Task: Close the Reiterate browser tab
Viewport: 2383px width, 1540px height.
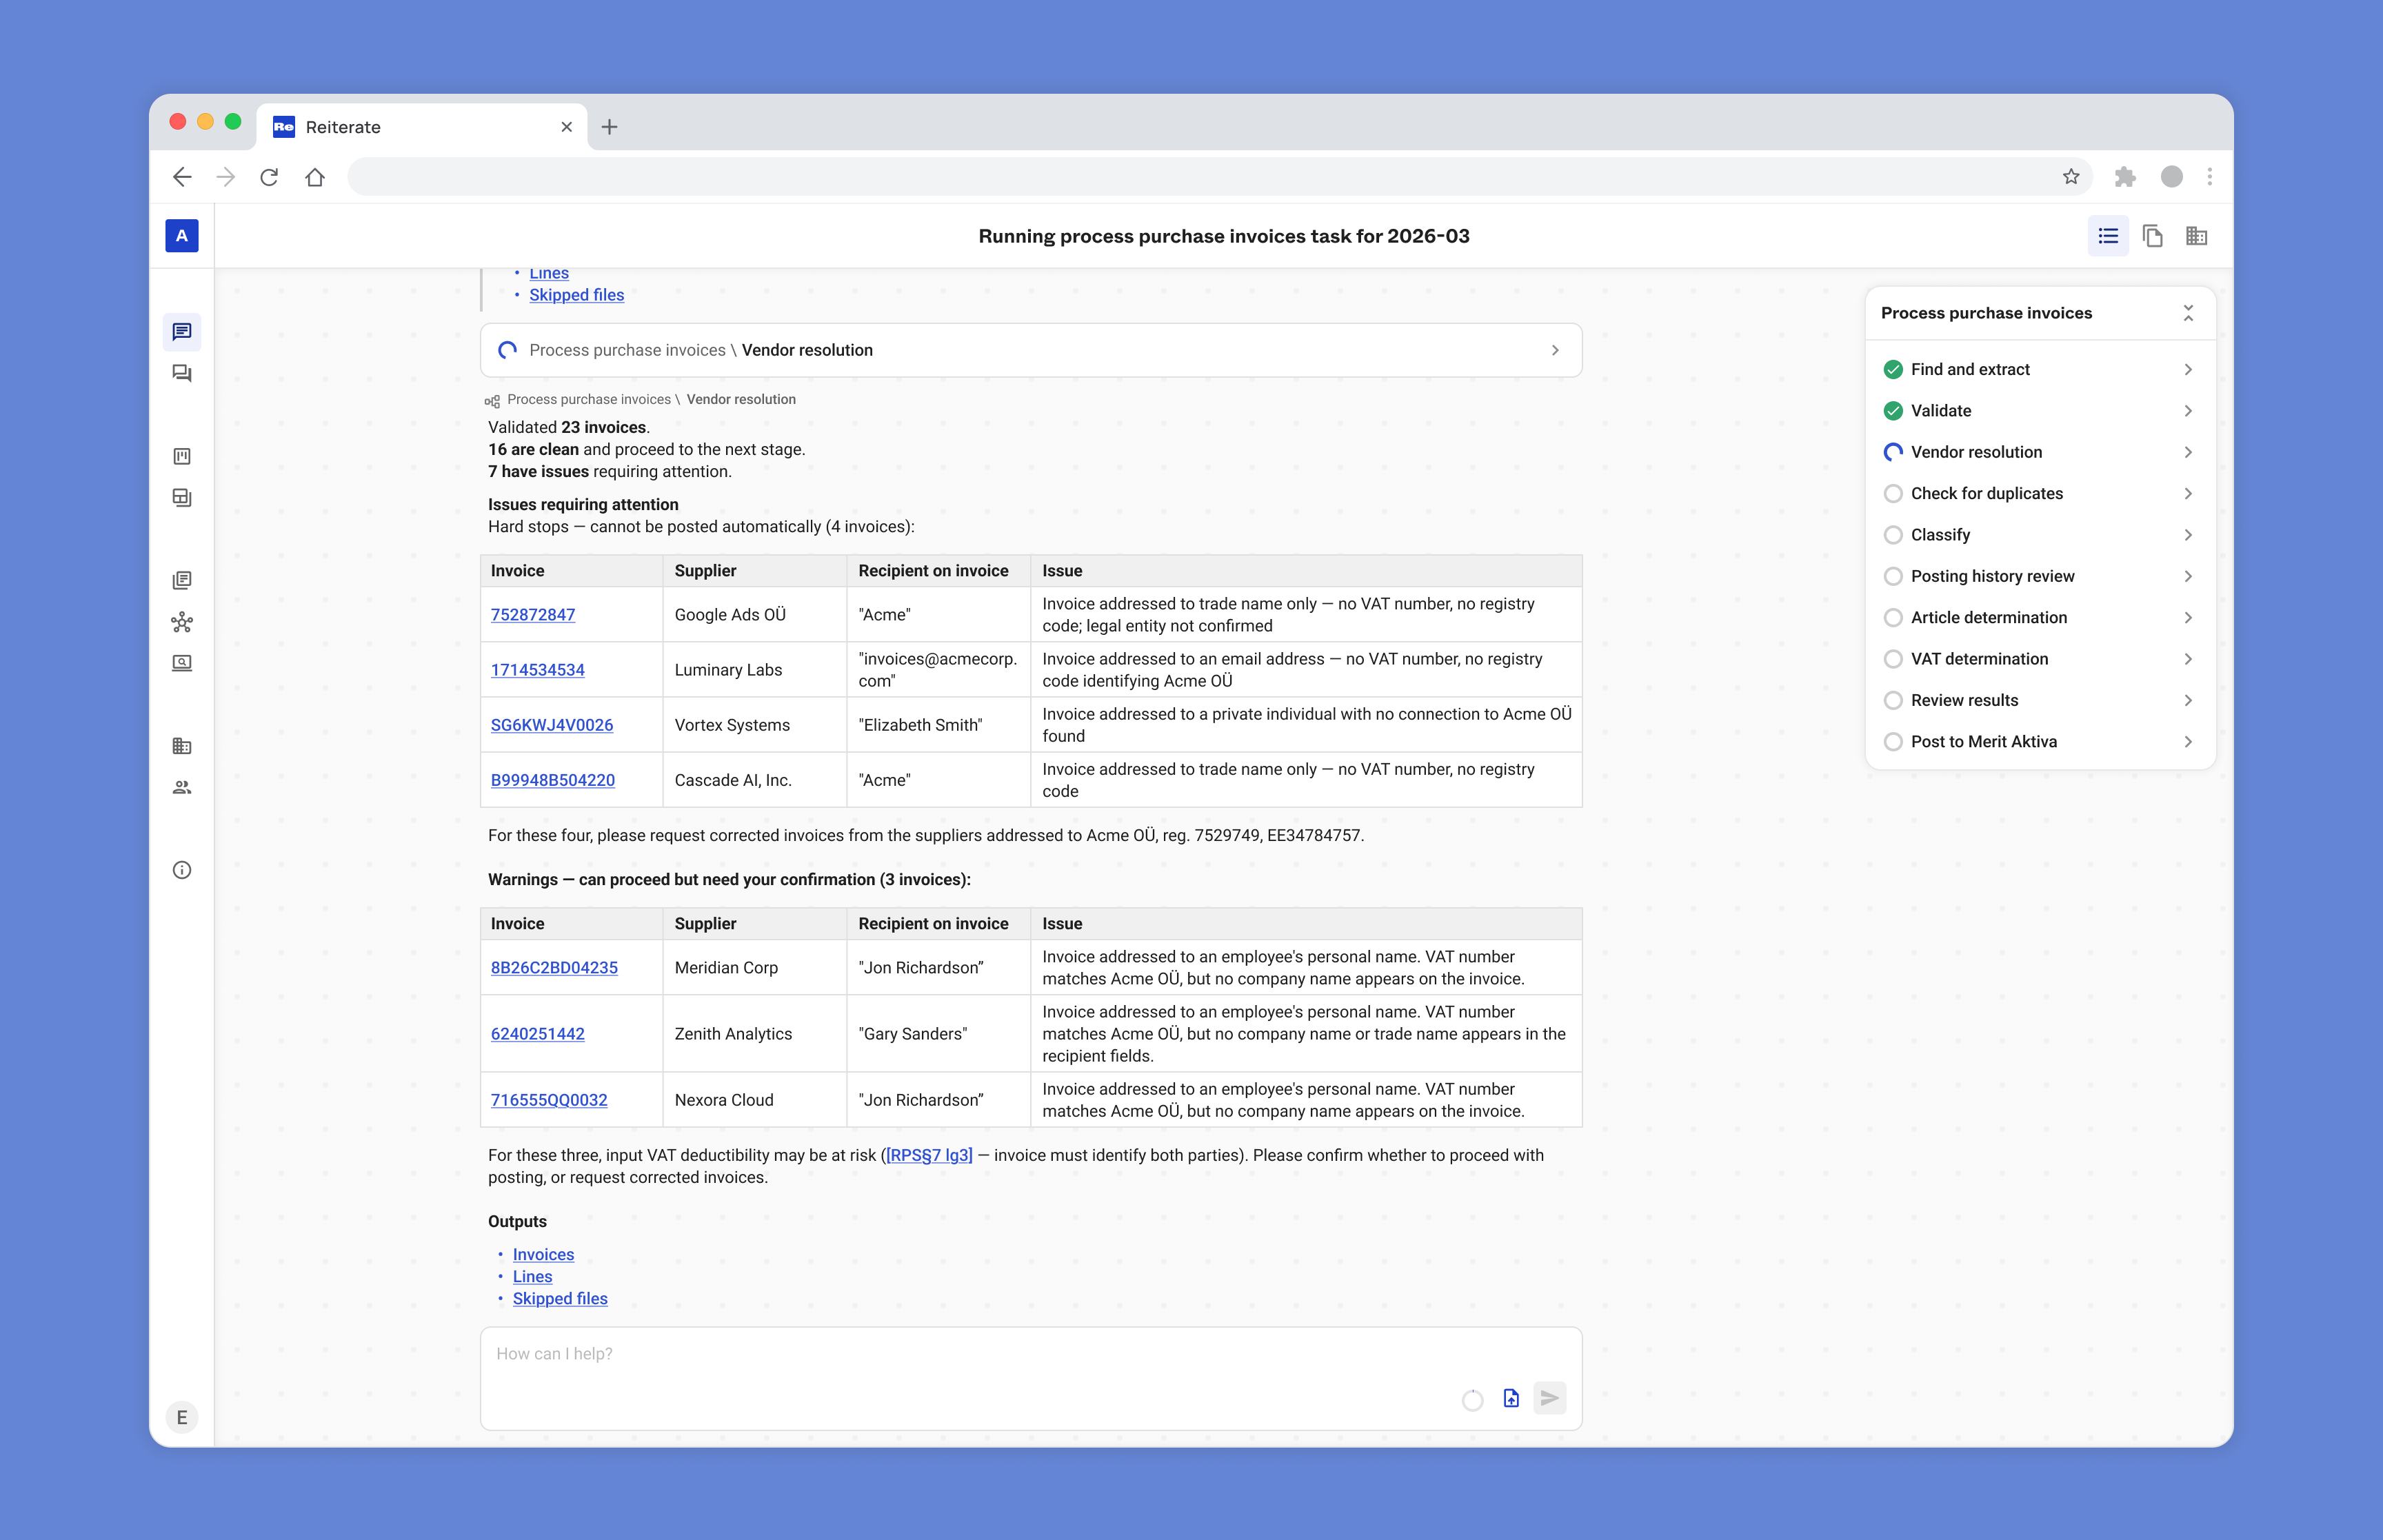Action: [566, 127]
